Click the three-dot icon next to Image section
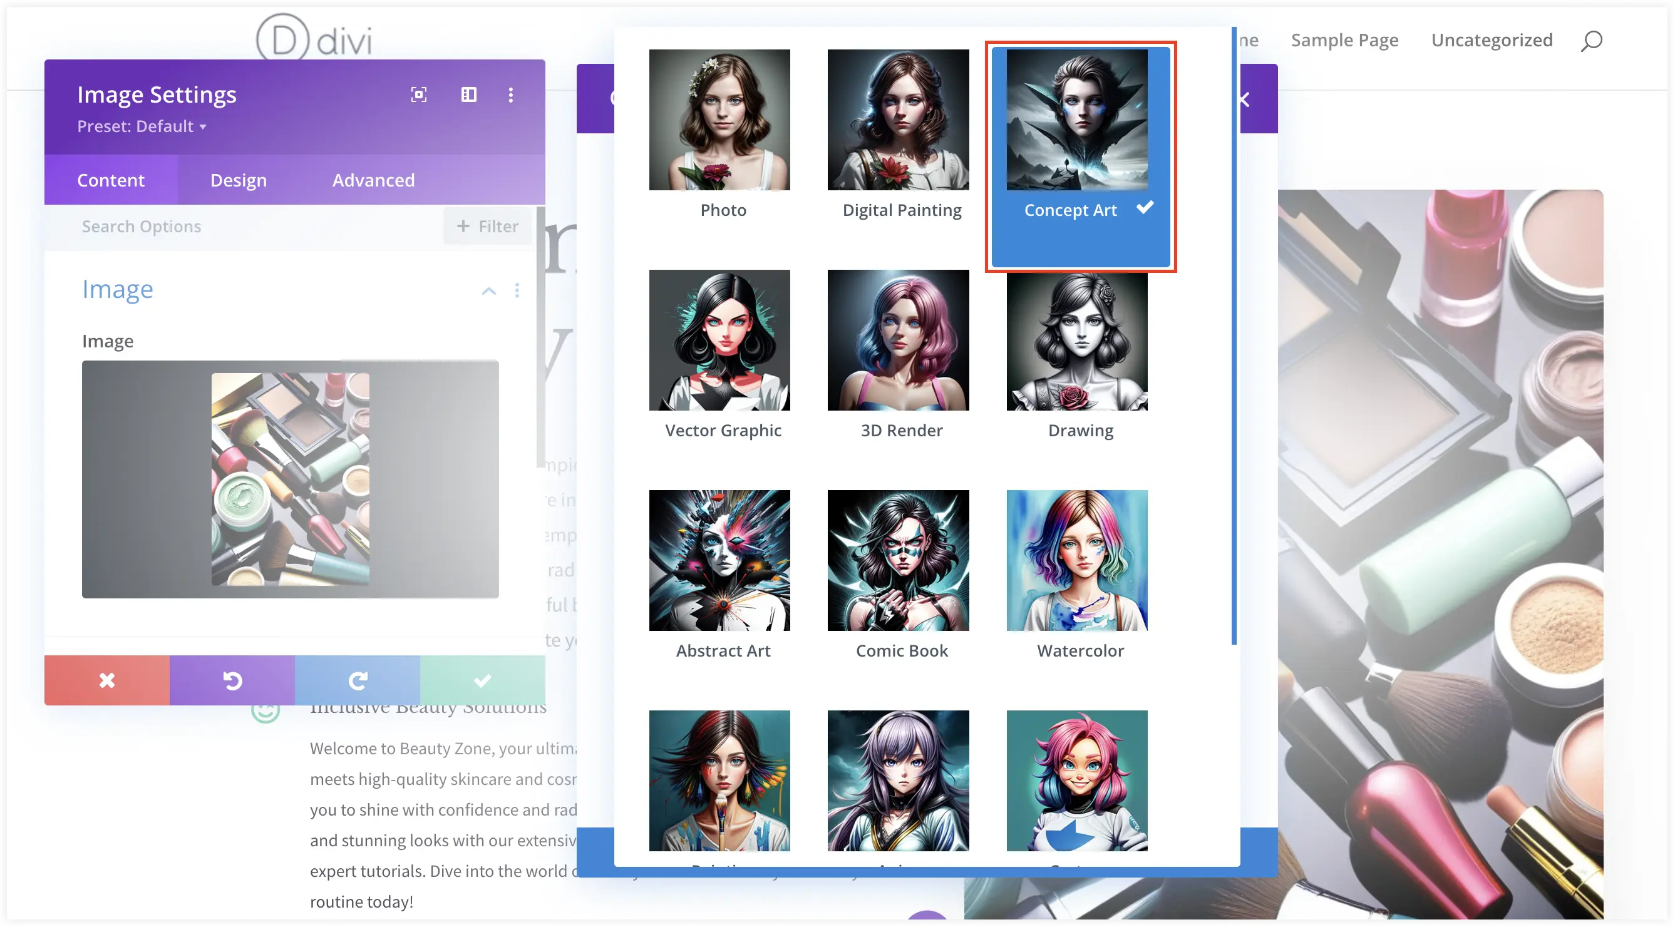 (x=516, y=290)
